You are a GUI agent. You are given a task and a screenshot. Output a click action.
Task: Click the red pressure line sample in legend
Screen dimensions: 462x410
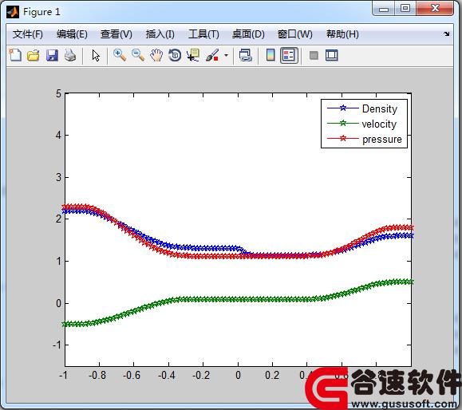tap(342, 138)
